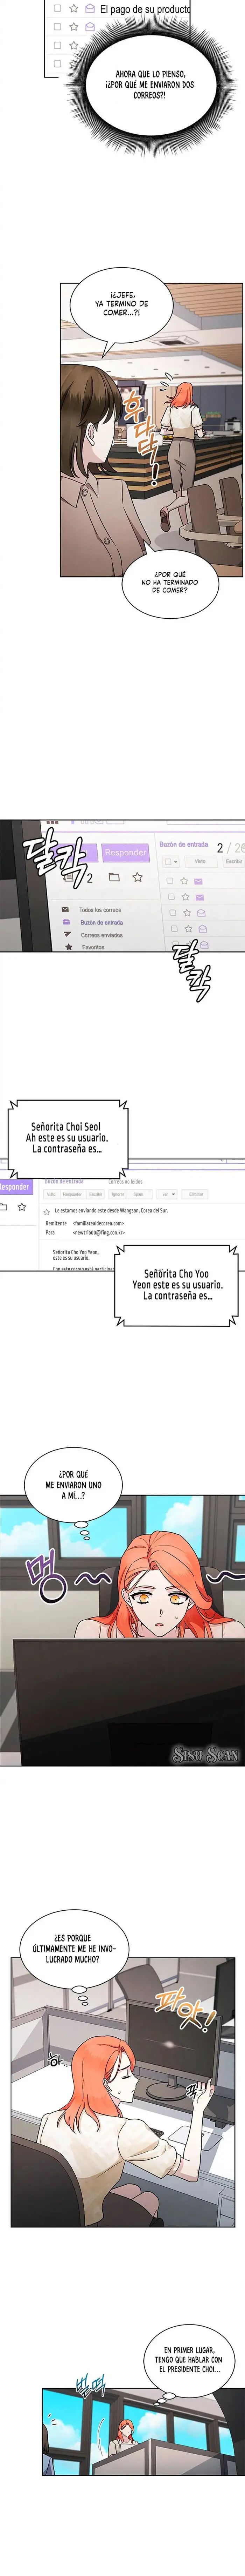245x2576 pixels.
Task: Star the first email in inbox list
Action: tap(184, 881)
